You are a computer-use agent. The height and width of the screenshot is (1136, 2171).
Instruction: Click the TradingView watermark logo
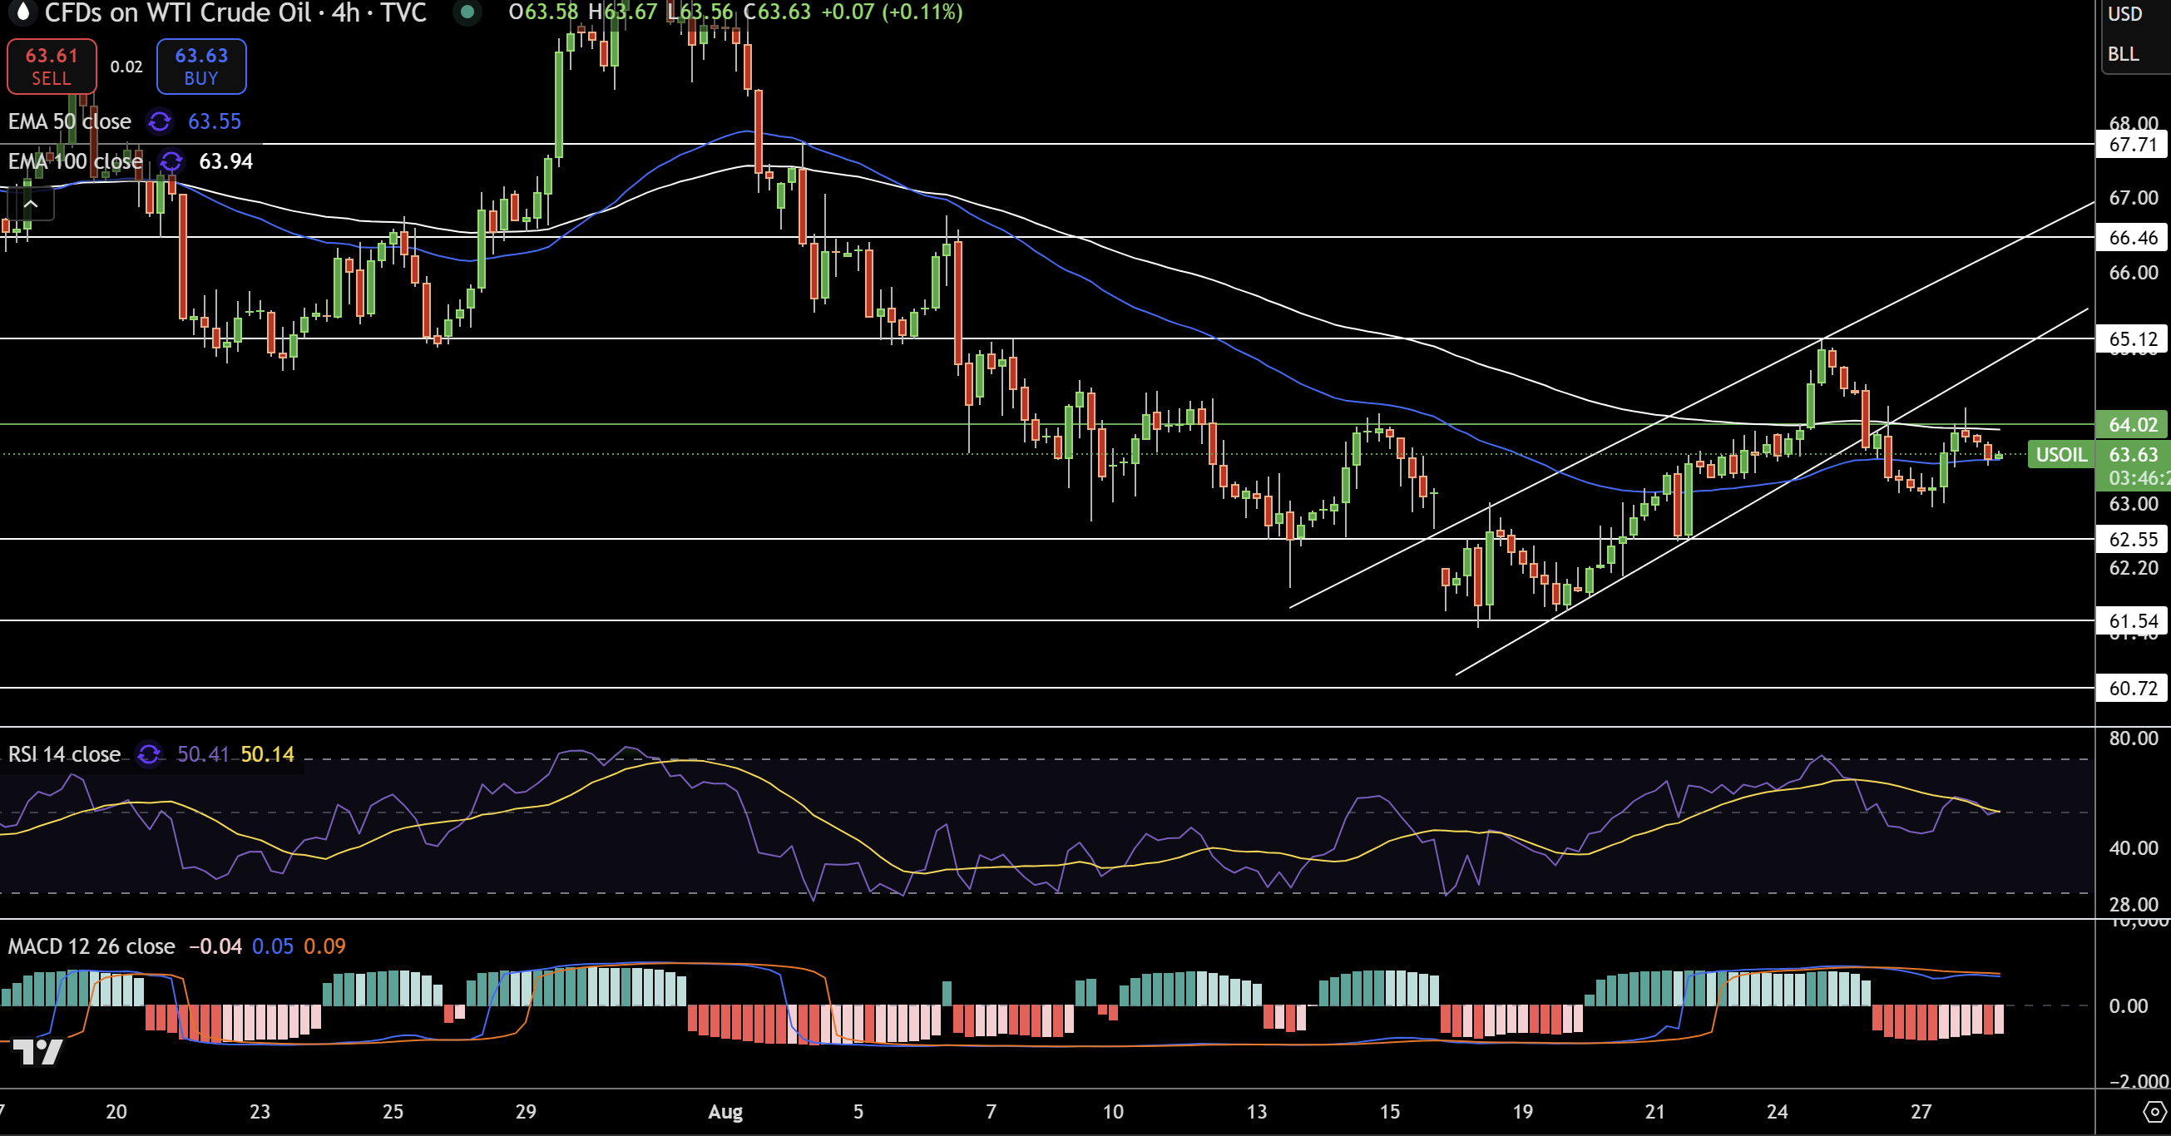38,1051
